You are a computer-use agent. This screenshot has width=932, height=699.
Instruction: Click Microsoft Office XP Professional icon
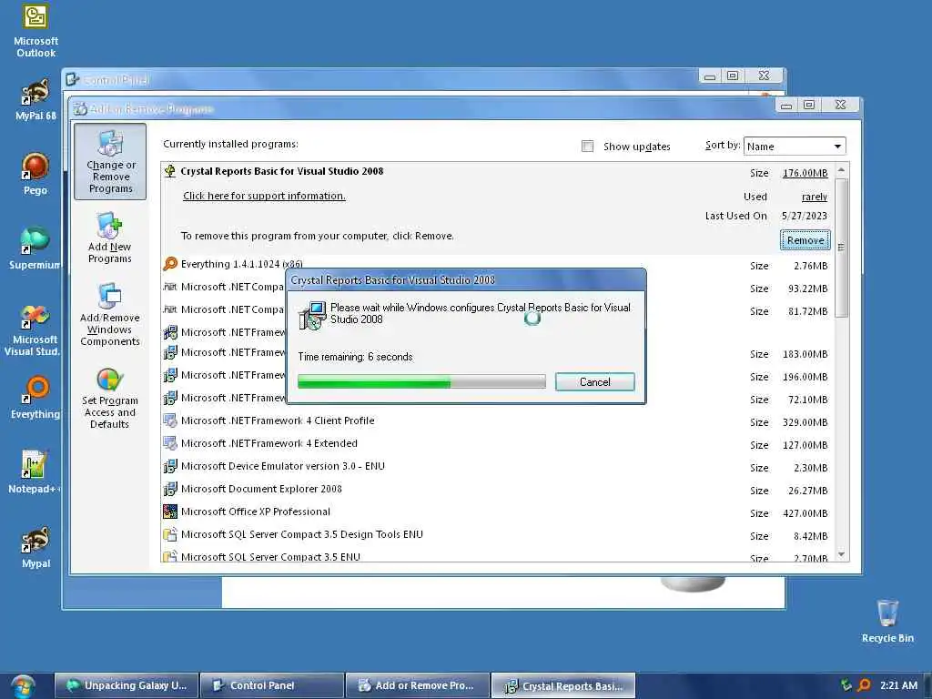tap(170, 512)
